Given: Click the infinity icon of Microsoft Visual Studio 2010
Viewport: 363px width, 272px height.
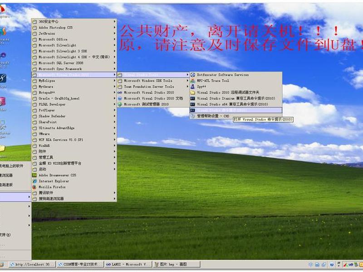Looking at the screenshot, I should click(x=120, y=92).
